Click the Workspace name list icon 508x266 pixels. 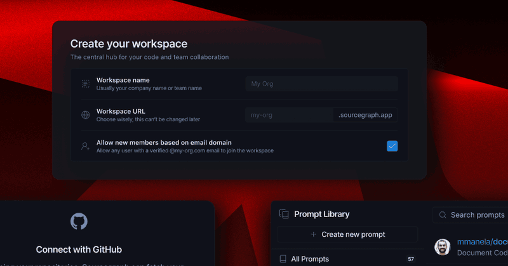(86, 84)
